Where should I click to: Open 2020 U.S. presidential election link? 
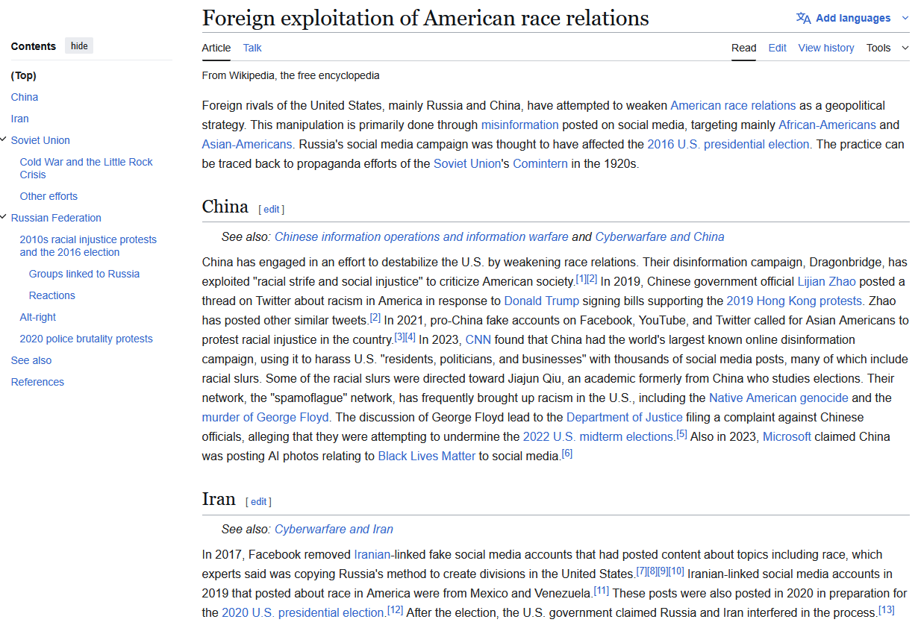coord(302,613)
